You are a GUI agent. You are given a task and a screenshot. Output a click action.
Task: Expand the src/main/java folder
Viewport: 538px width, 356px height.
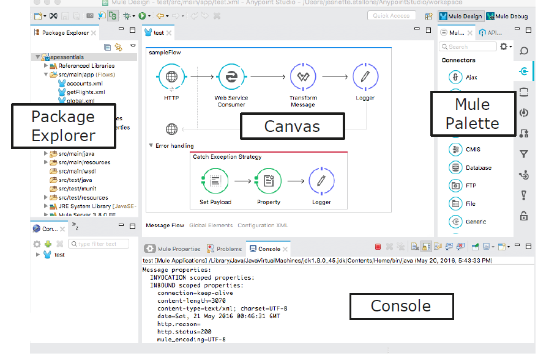(46, 154)
